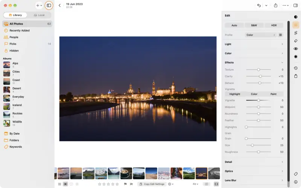Collapse the Effects section
This screenshot has height=188, width=301.
pos(254,62)
